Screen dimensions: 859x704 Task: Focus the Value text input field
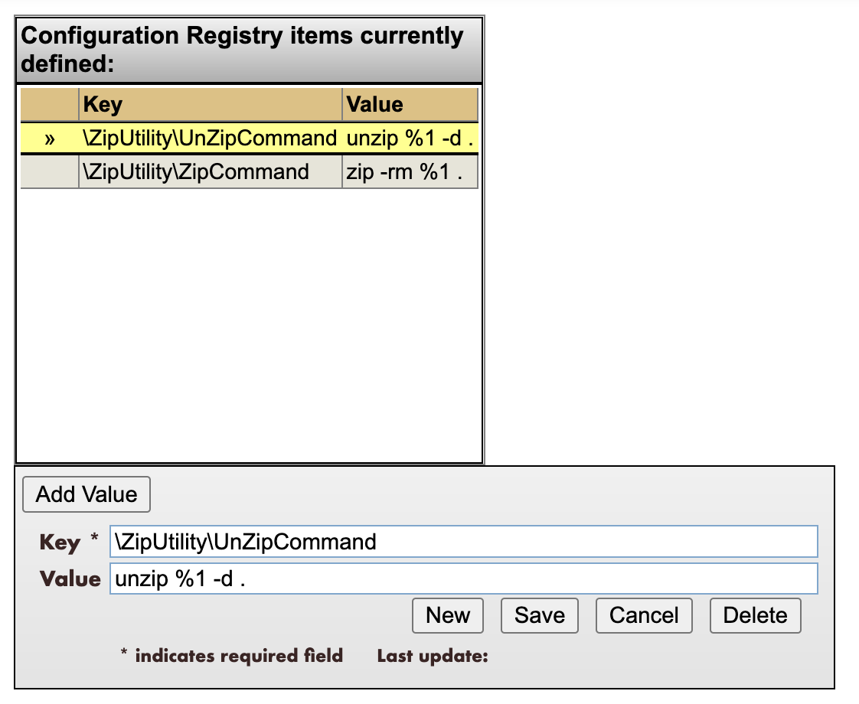pyautogui.click(x=463, y=579)
